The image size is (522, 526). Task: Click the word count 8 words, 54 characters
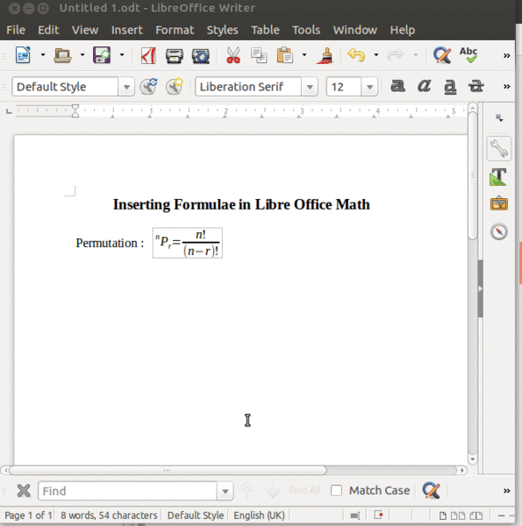pyautogui.click(x=109, y=515)
